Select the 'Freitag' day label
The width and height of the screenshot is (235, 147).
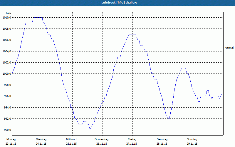pyautogui.click(x=132, y=139)
